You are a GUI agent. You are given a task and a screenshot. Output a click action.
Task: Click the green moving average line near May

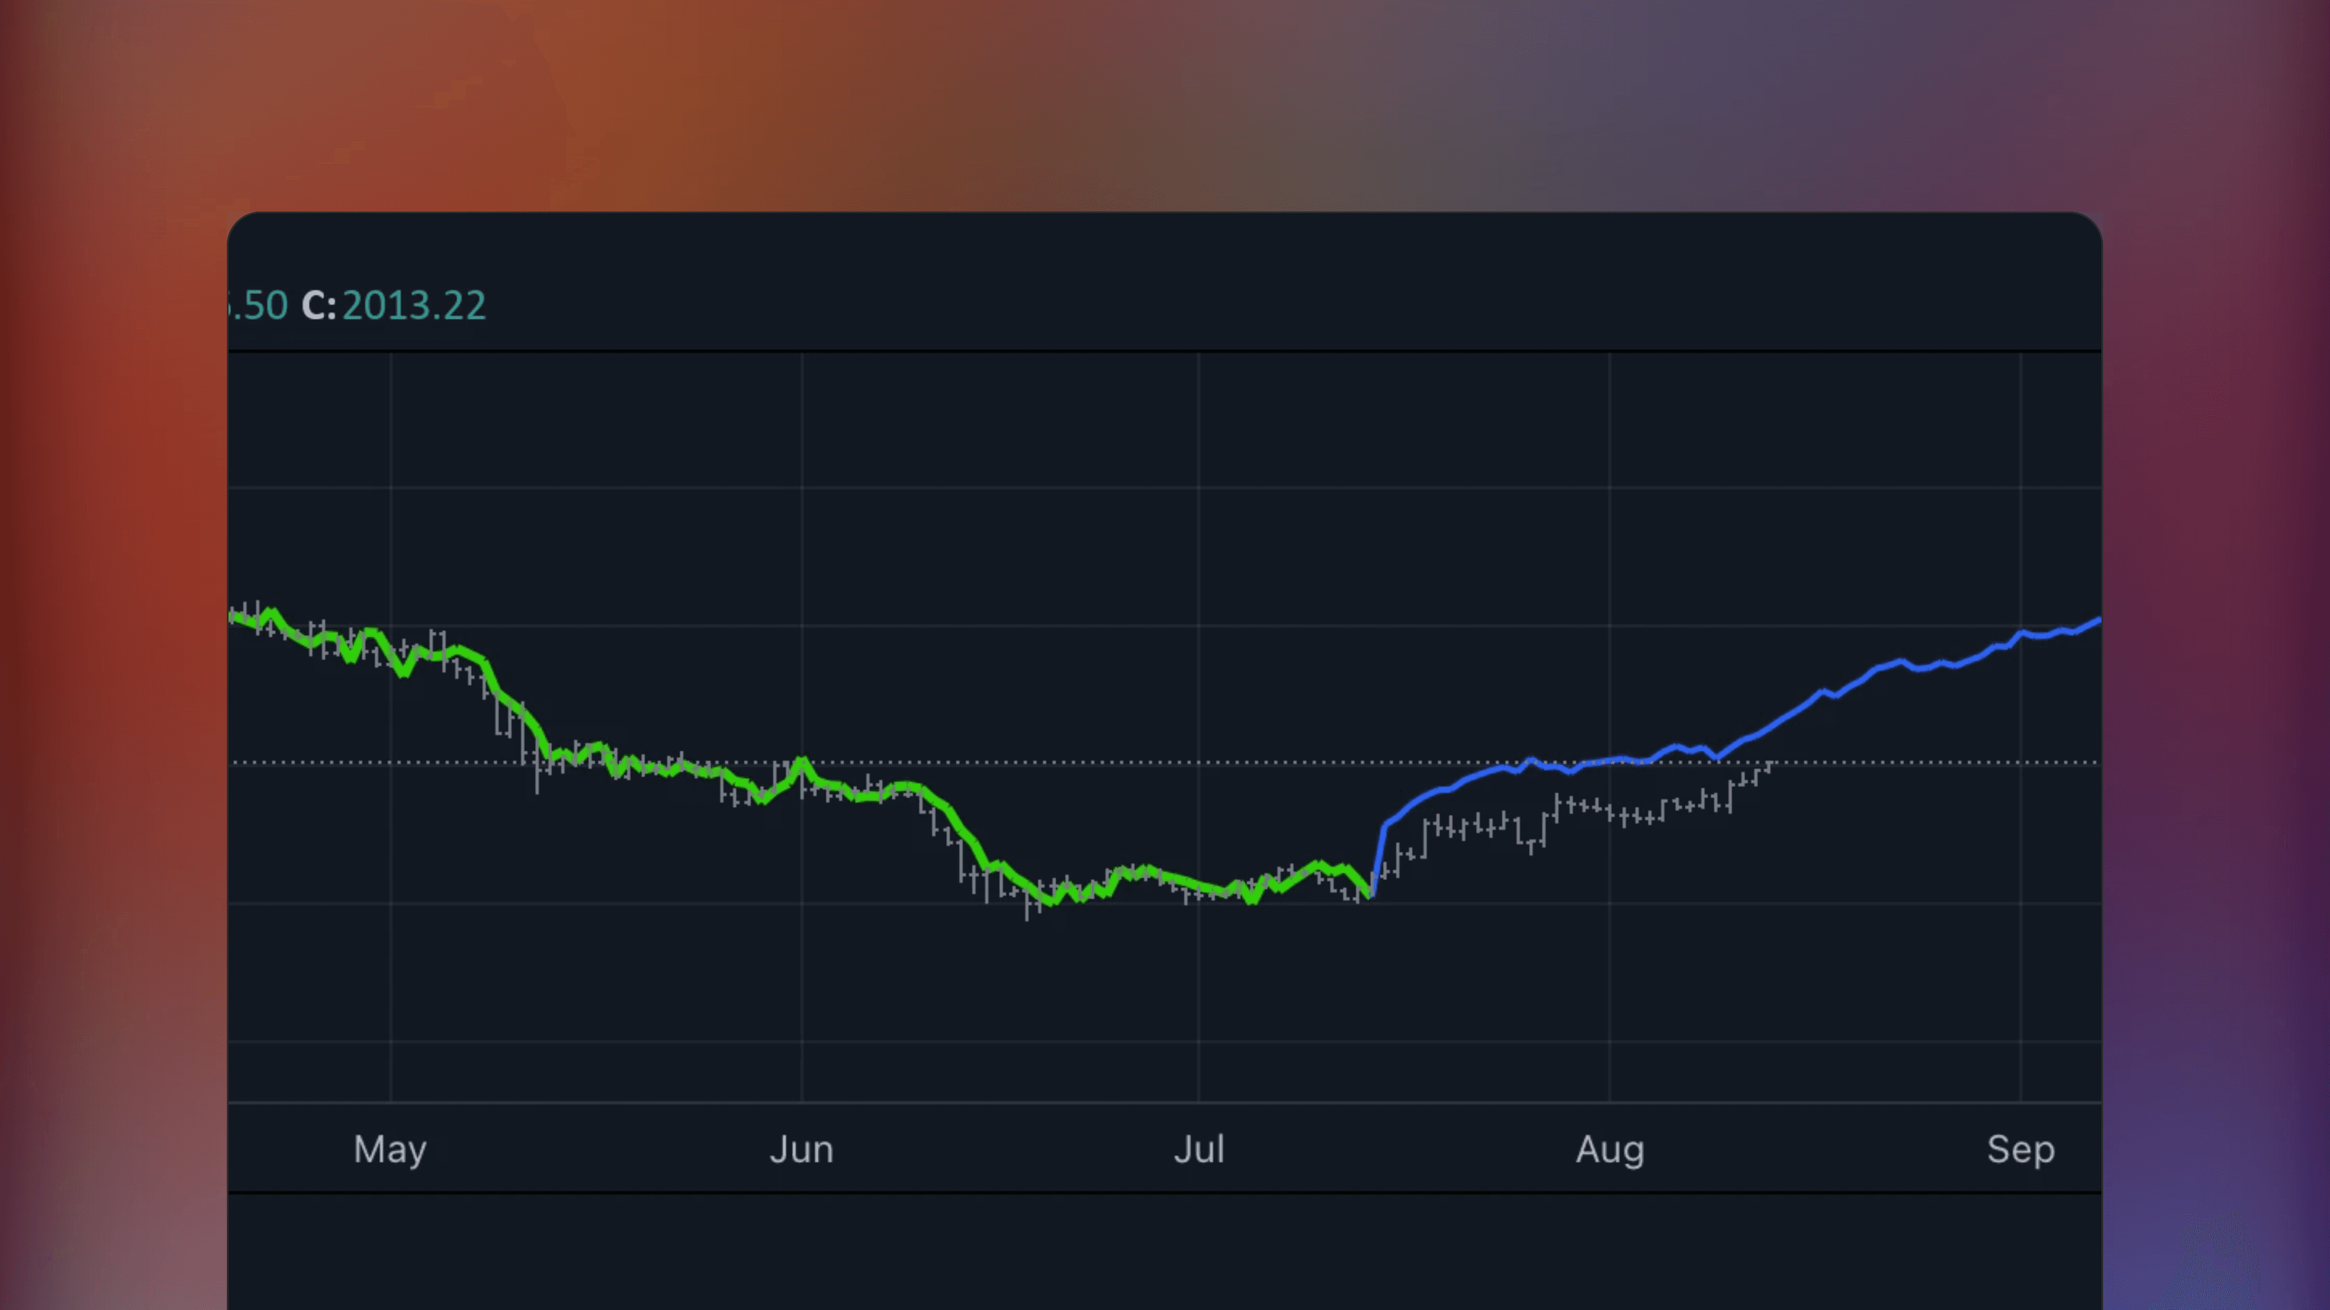(389, 647)
